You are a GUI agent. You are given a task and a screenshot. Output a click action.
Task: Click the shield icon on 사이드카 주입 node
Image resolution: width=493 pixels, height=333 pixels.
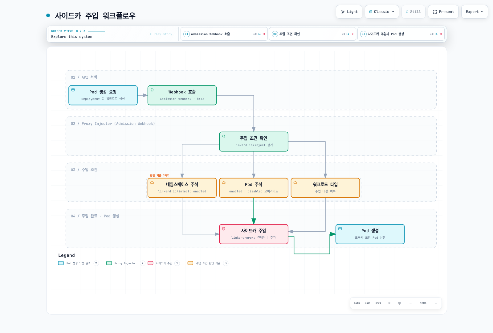(x=224, y=229)
